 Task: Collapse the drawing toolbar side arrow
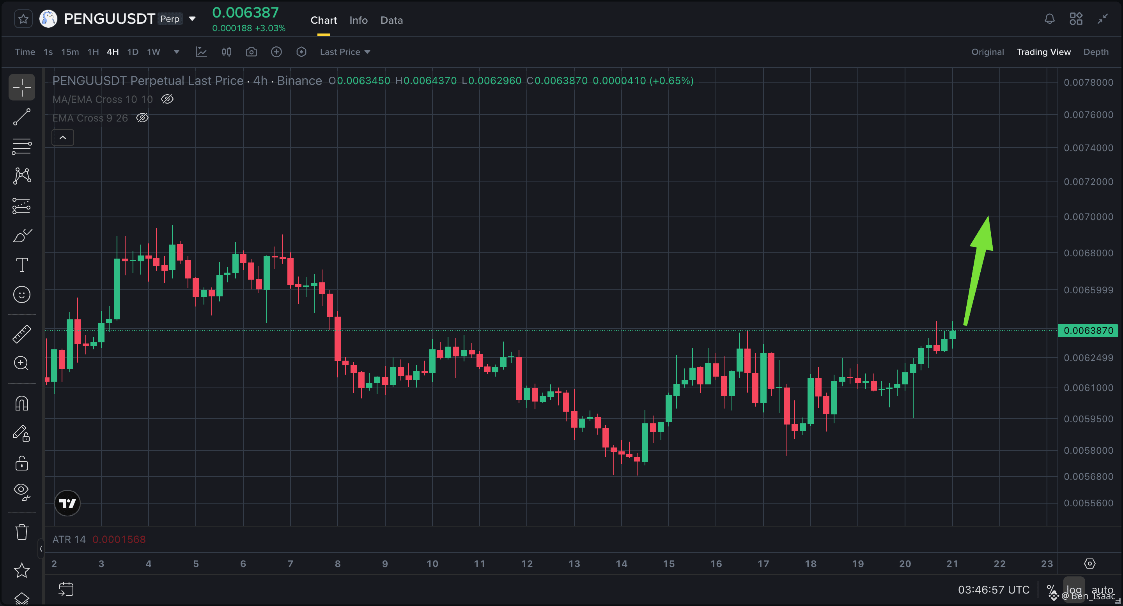(41, 548)
